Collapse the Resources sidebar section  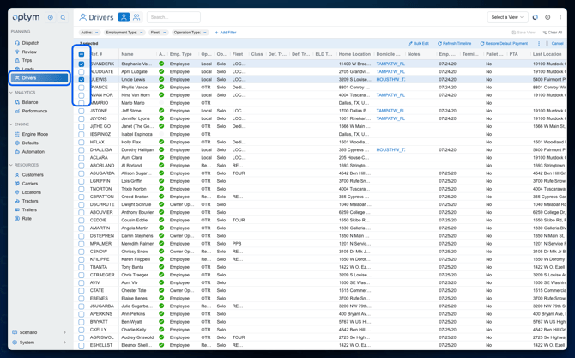(11, 165)
